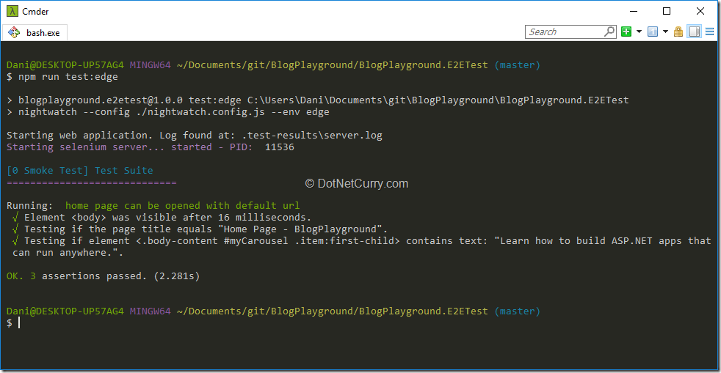The height and width of the screenshot is (373, 721).
Task: Click the '[0 Smoke Test] Test Suite' heading
Action: click(80, 170)
